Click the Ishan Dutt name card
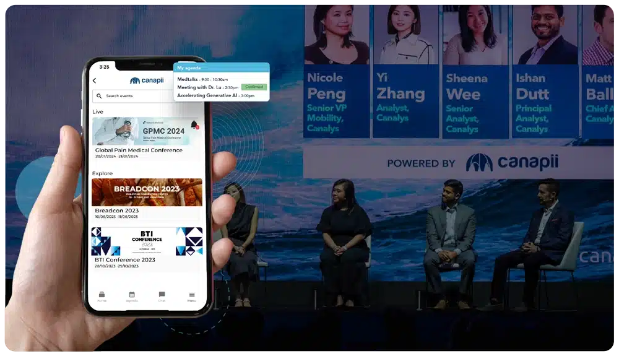The height and width of the screenshot is (356, 619). 545,102
